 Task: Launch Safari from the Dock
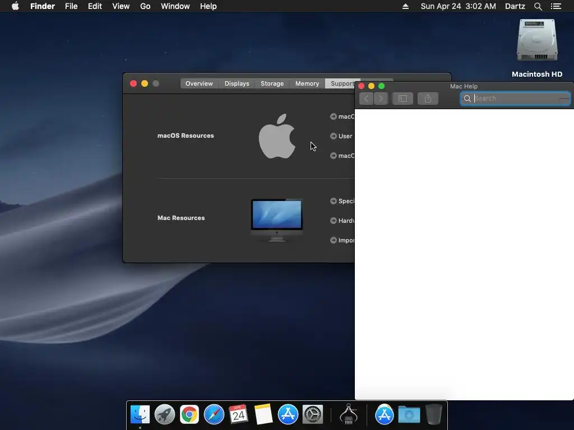point(214,415)
